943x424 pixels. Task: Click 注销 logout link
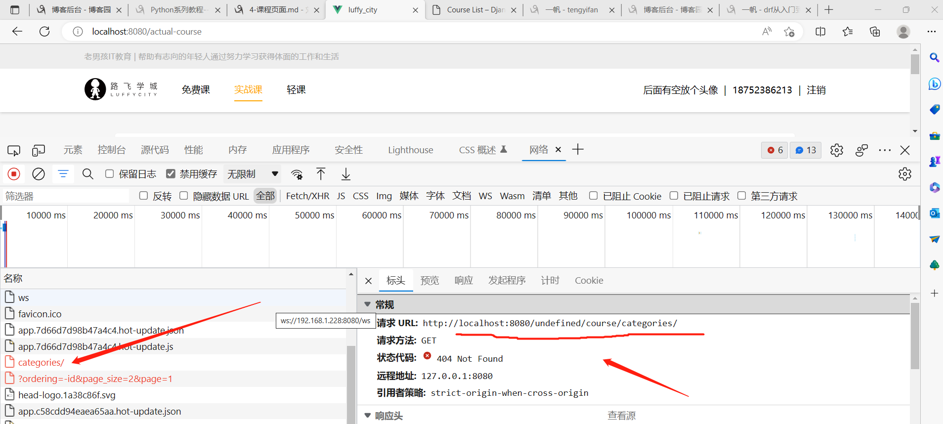pyautogui.click(x=816, y=90)
